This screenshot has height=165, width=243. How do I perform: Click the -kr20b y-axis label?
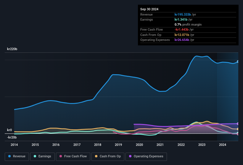(x=12, y=137)
